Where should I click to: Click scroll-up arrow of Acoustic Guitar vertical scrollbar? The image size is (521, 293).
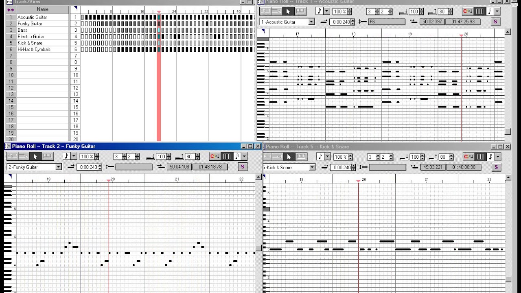508,31
